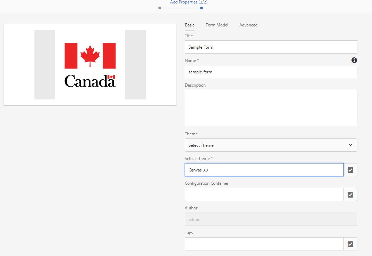372x256 pixels.
Task: Click the disabled Author admin field
Action: coord(271,219)
